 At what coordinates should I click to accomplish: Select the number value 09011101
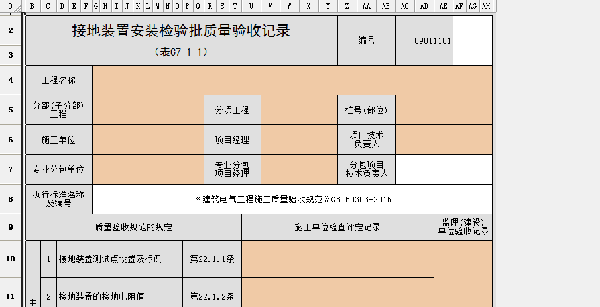click(433, 41)
